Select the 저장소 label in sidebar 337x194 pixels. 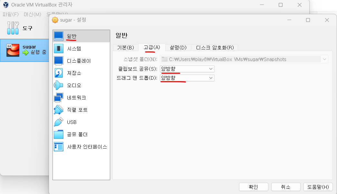coord(74,73)
